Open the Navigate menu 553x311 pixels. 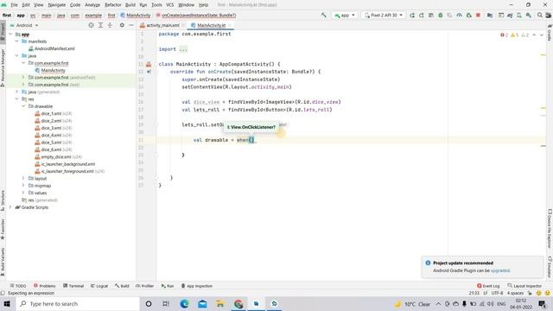[x=57, y=5]
